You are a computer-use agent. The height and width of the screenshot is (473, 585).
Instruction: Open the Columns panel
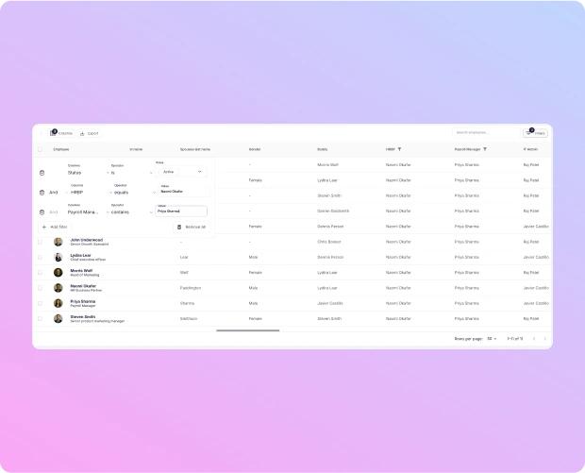pyautogui.click(x=61, y=133)
